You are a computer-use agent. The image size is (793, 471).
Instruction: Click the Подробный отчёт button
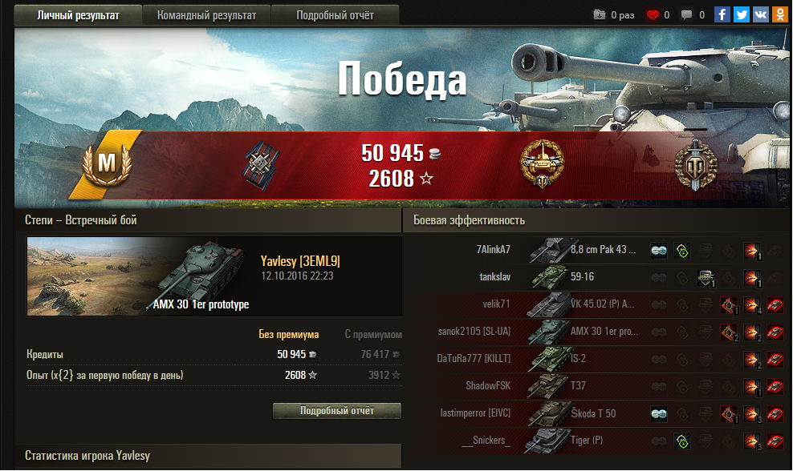[x=337, y=410]
